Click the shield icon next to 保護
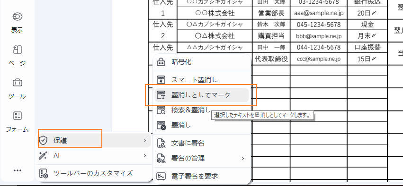This screenshot has height=186, width=403. coord(43,140)
